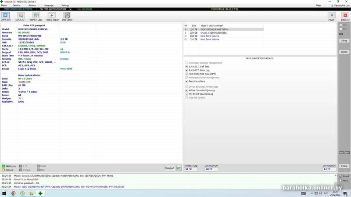
Task: Select the PIO radio button
Action: 341,29
